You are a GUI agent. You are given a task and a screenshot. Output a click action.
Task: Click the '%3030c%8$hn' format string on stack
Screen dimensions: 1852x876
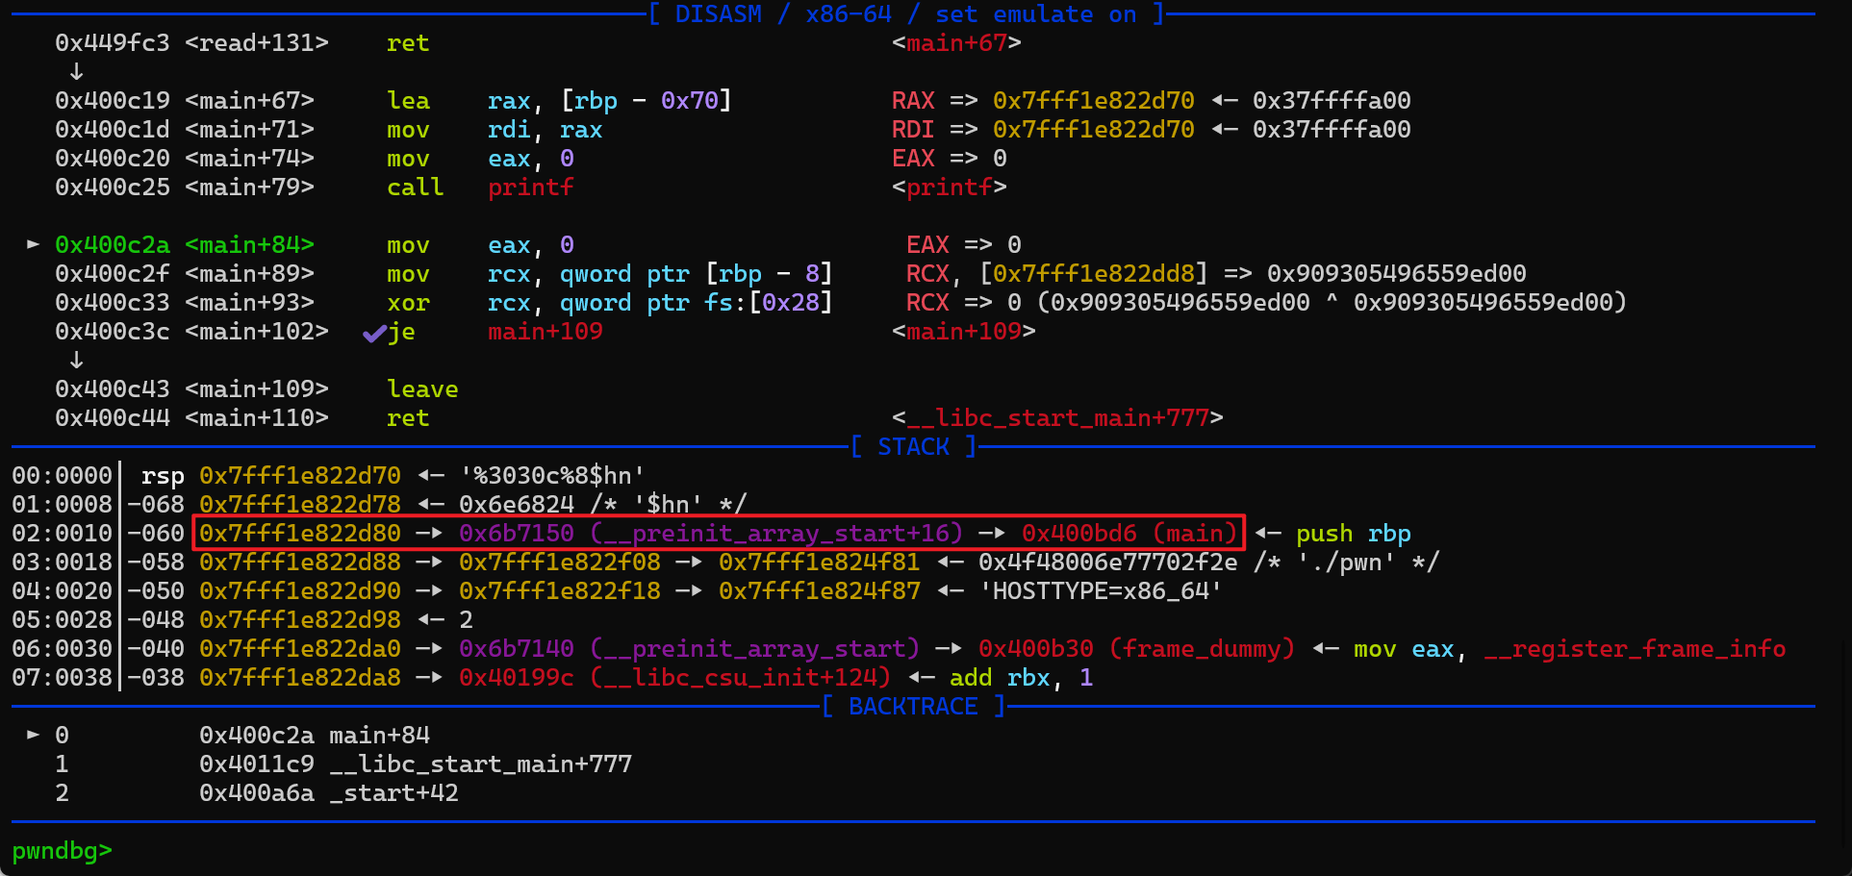[552, 476]
